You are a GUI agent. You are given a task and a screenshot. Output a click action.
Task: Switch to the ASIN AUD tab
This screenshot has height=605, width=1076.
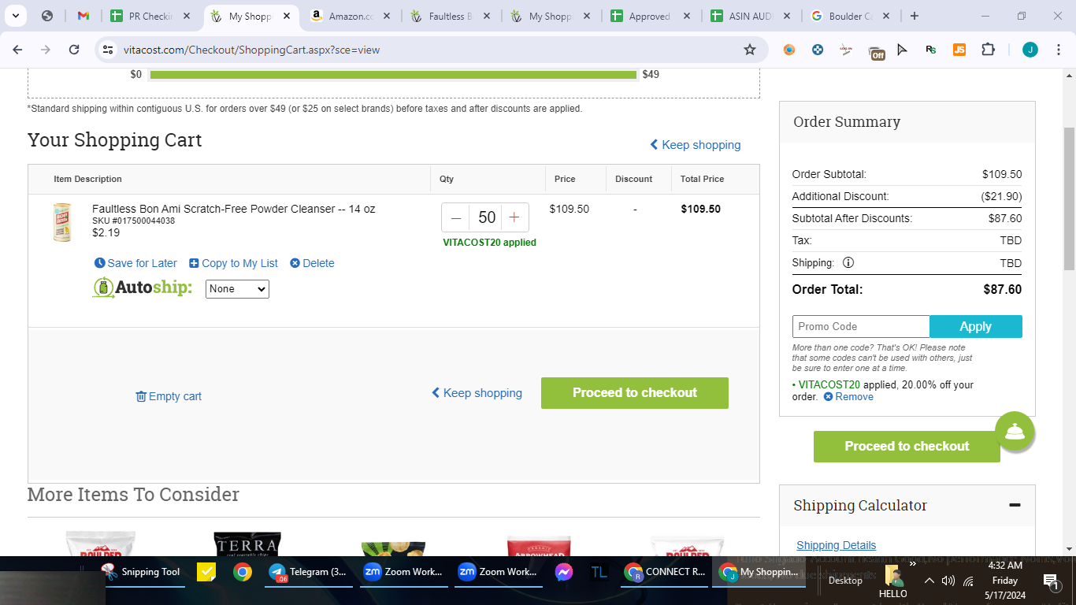coord(750,16)
